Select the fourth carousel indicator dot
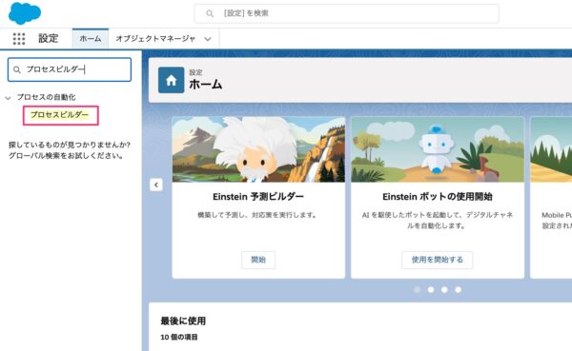The image size is (572, 351). click(459, 290)
